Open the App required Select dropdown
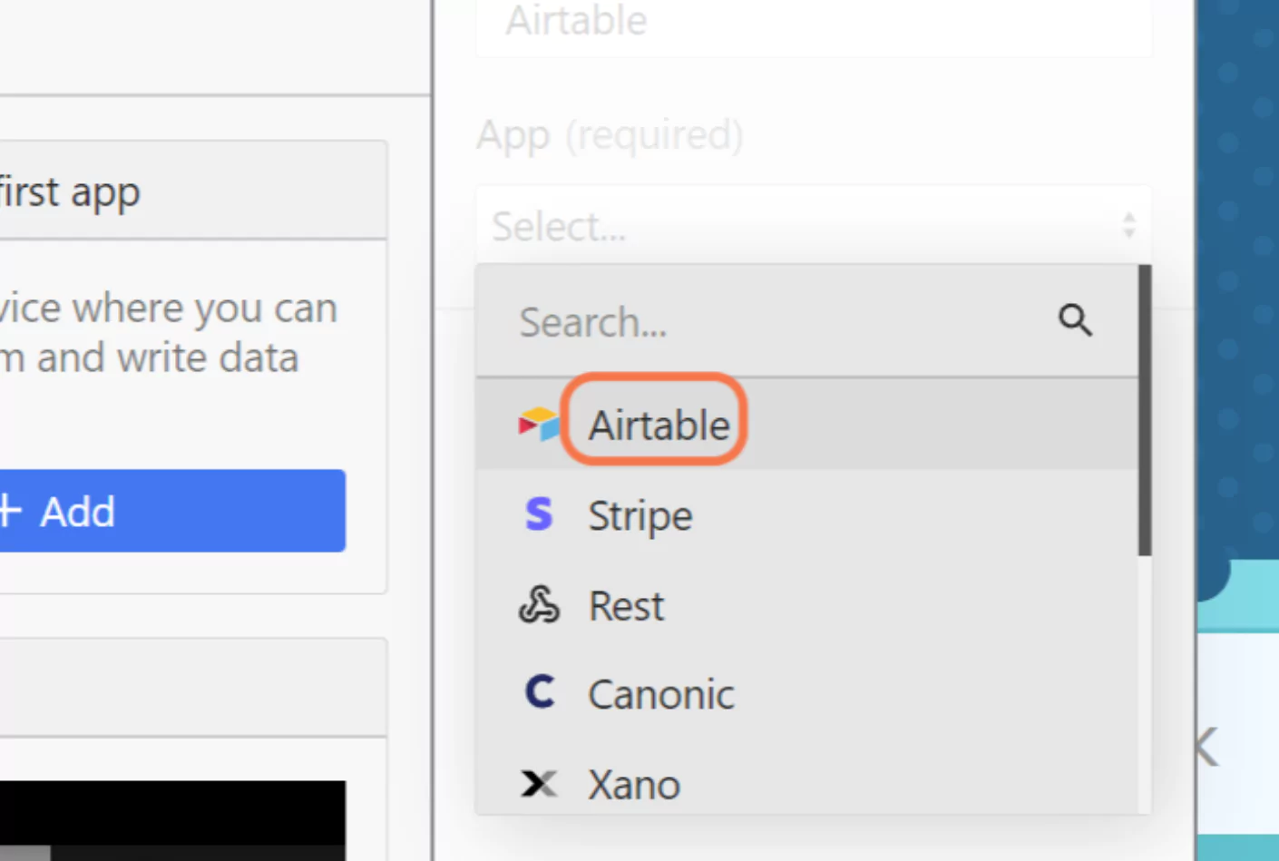Viewport: 1279px width, 861px height. pyautogui.click(x=813, y=225)
